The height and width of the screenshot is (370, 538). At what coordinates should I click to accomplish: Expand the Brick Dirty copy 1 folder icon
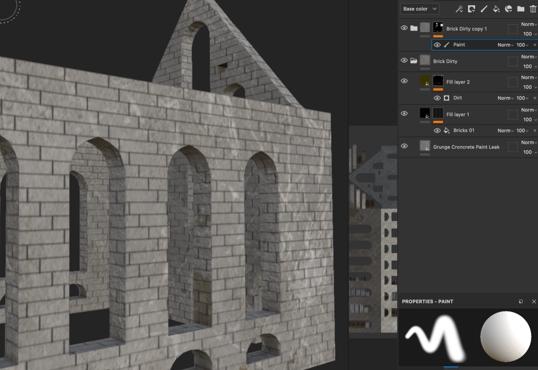(x=414, y=28)
